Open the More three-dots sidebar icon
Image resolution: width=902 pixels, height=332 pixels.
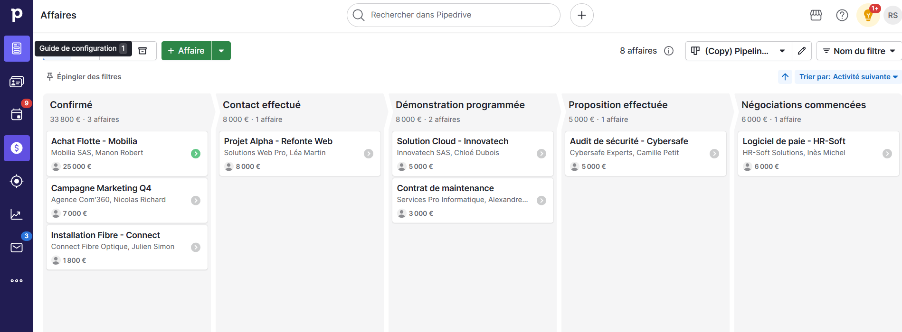pyautogui.click(x=17, y=281)
